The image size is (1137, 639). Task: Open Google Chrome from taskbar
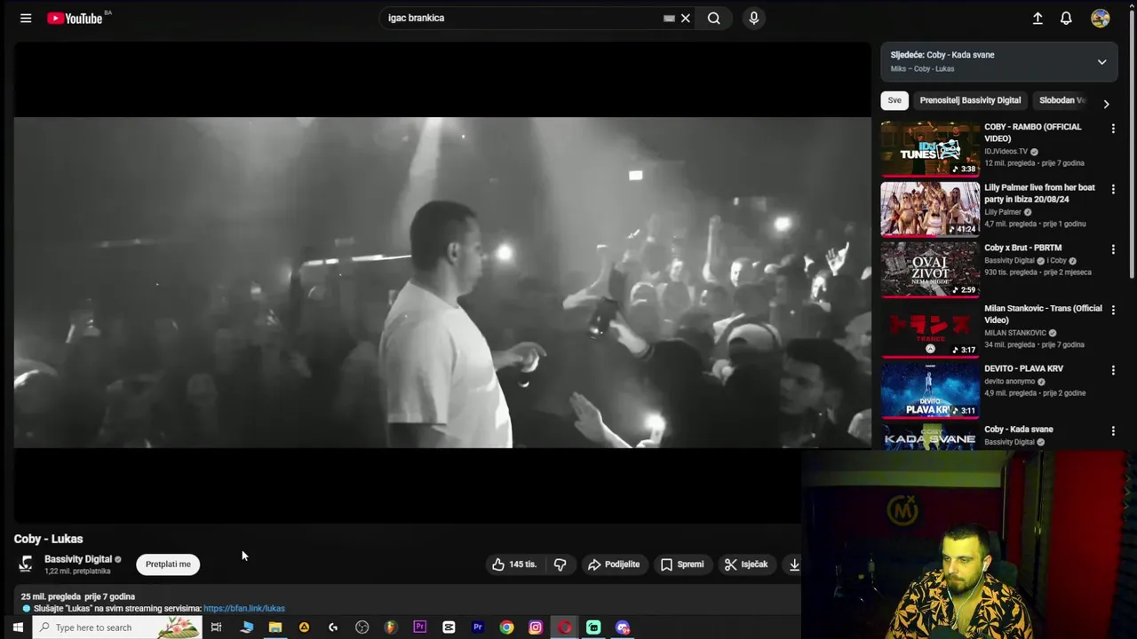[506, 627]
